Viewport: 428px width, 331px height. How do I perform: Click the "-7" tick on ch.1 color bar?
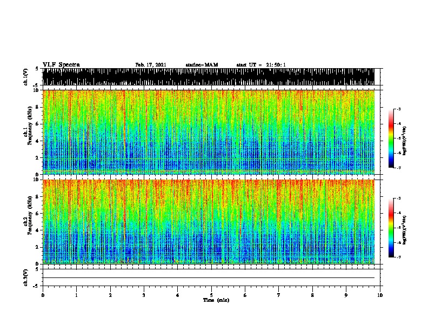point(399,168)
